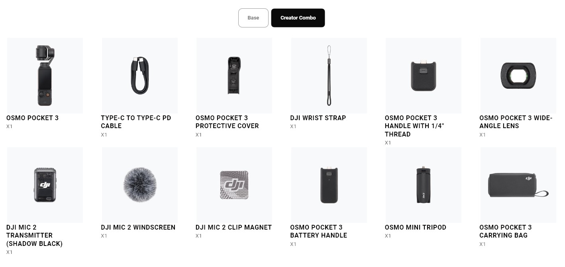
Task: View the Handle with 1/4" Thread image
Action: [424, 76]
